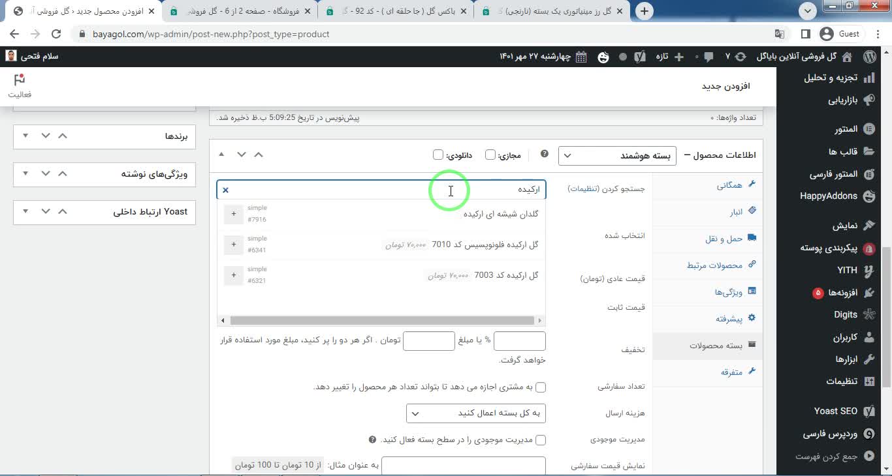Open افزونه‌ها plugins in the sidebar
Screen dimensions: 892x476
pyautogui.click(x=842, y=292)
